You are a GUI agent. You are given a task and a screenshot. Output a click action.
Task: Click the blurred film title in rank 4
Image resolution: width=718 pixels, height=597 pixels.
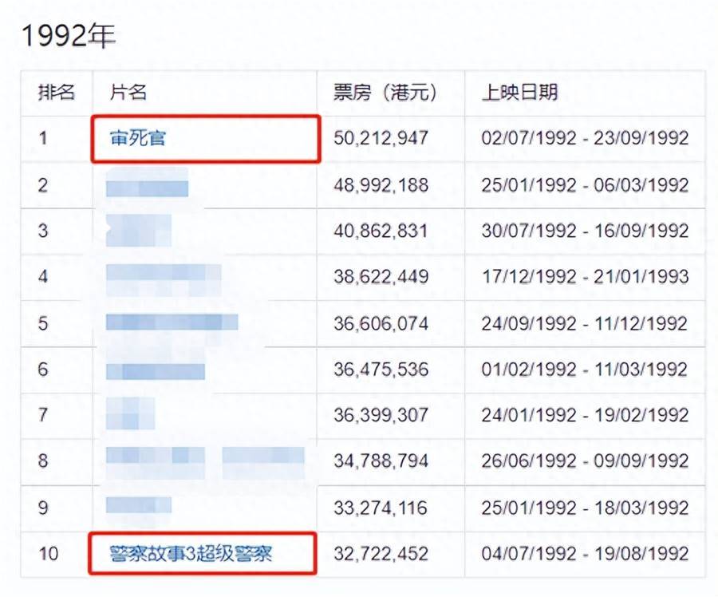pyautogui.click(x=164, y=276)
